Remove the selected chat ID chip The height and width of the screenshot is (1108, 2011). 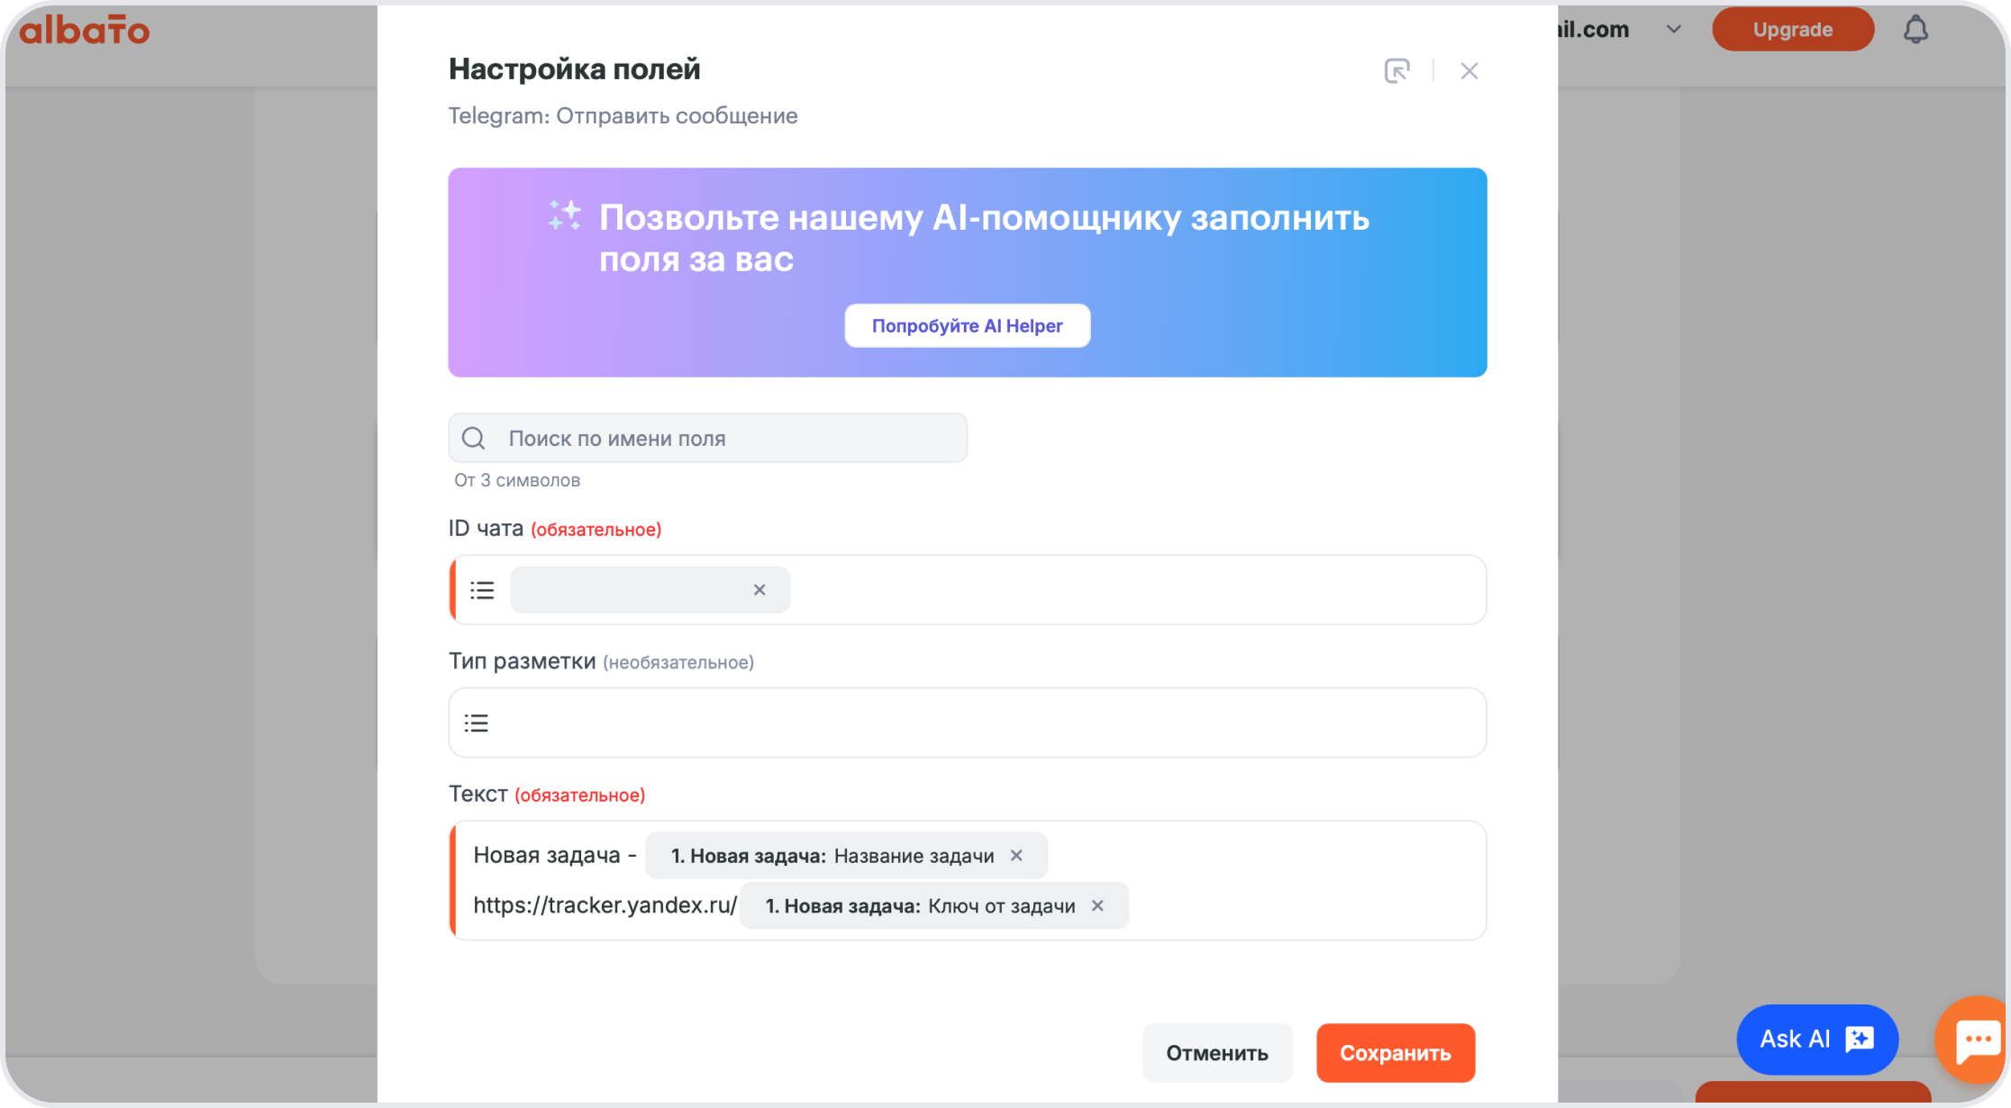coord(760,590)
